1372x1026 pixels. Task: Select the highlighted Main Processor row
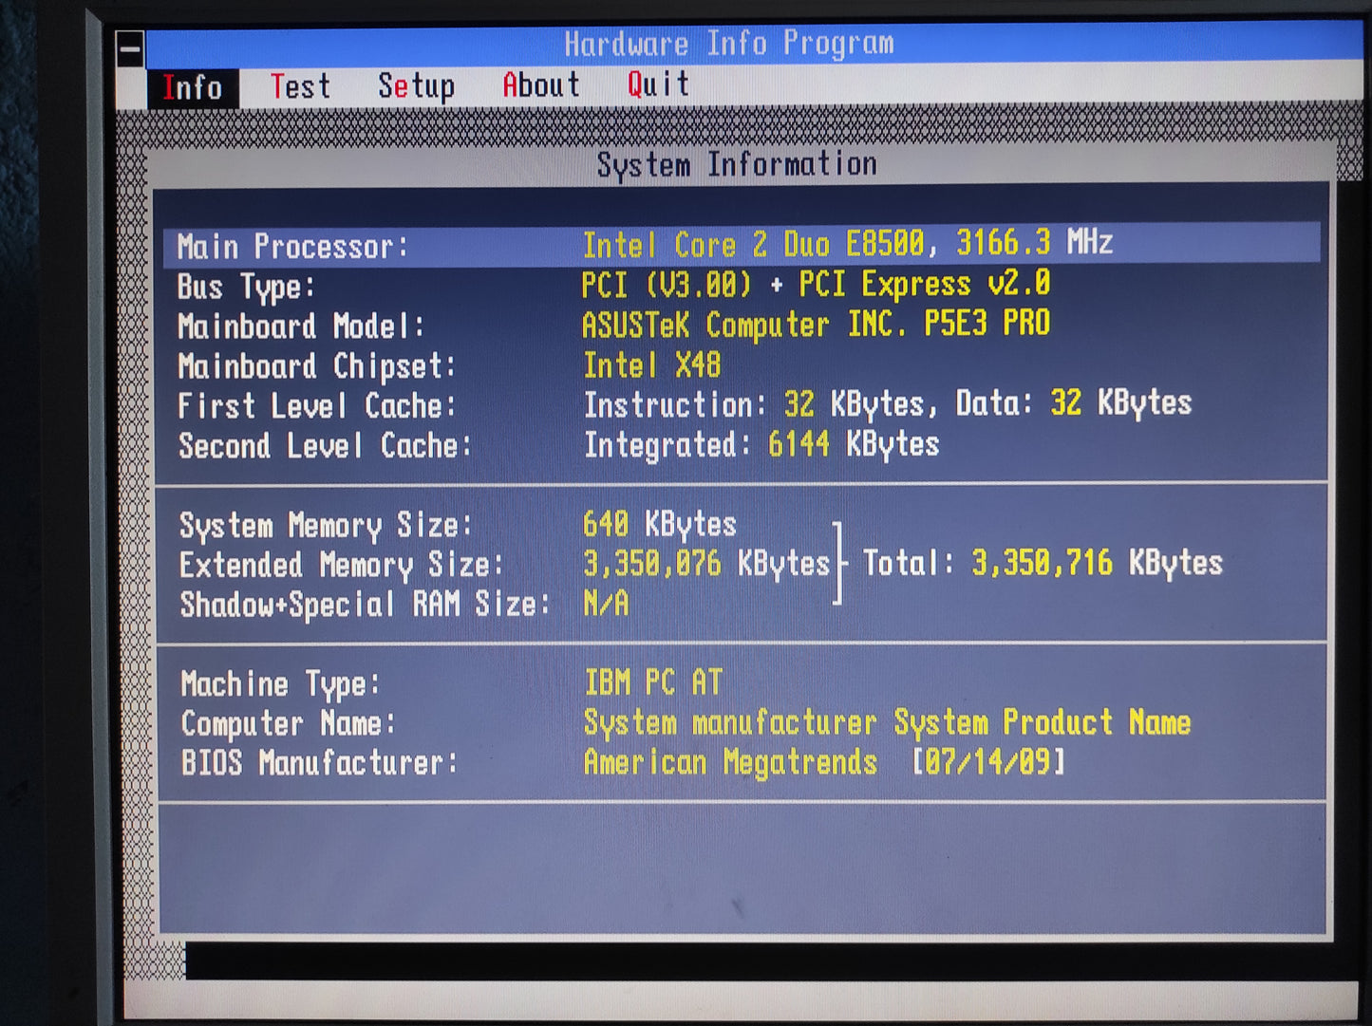coord(741,245)
